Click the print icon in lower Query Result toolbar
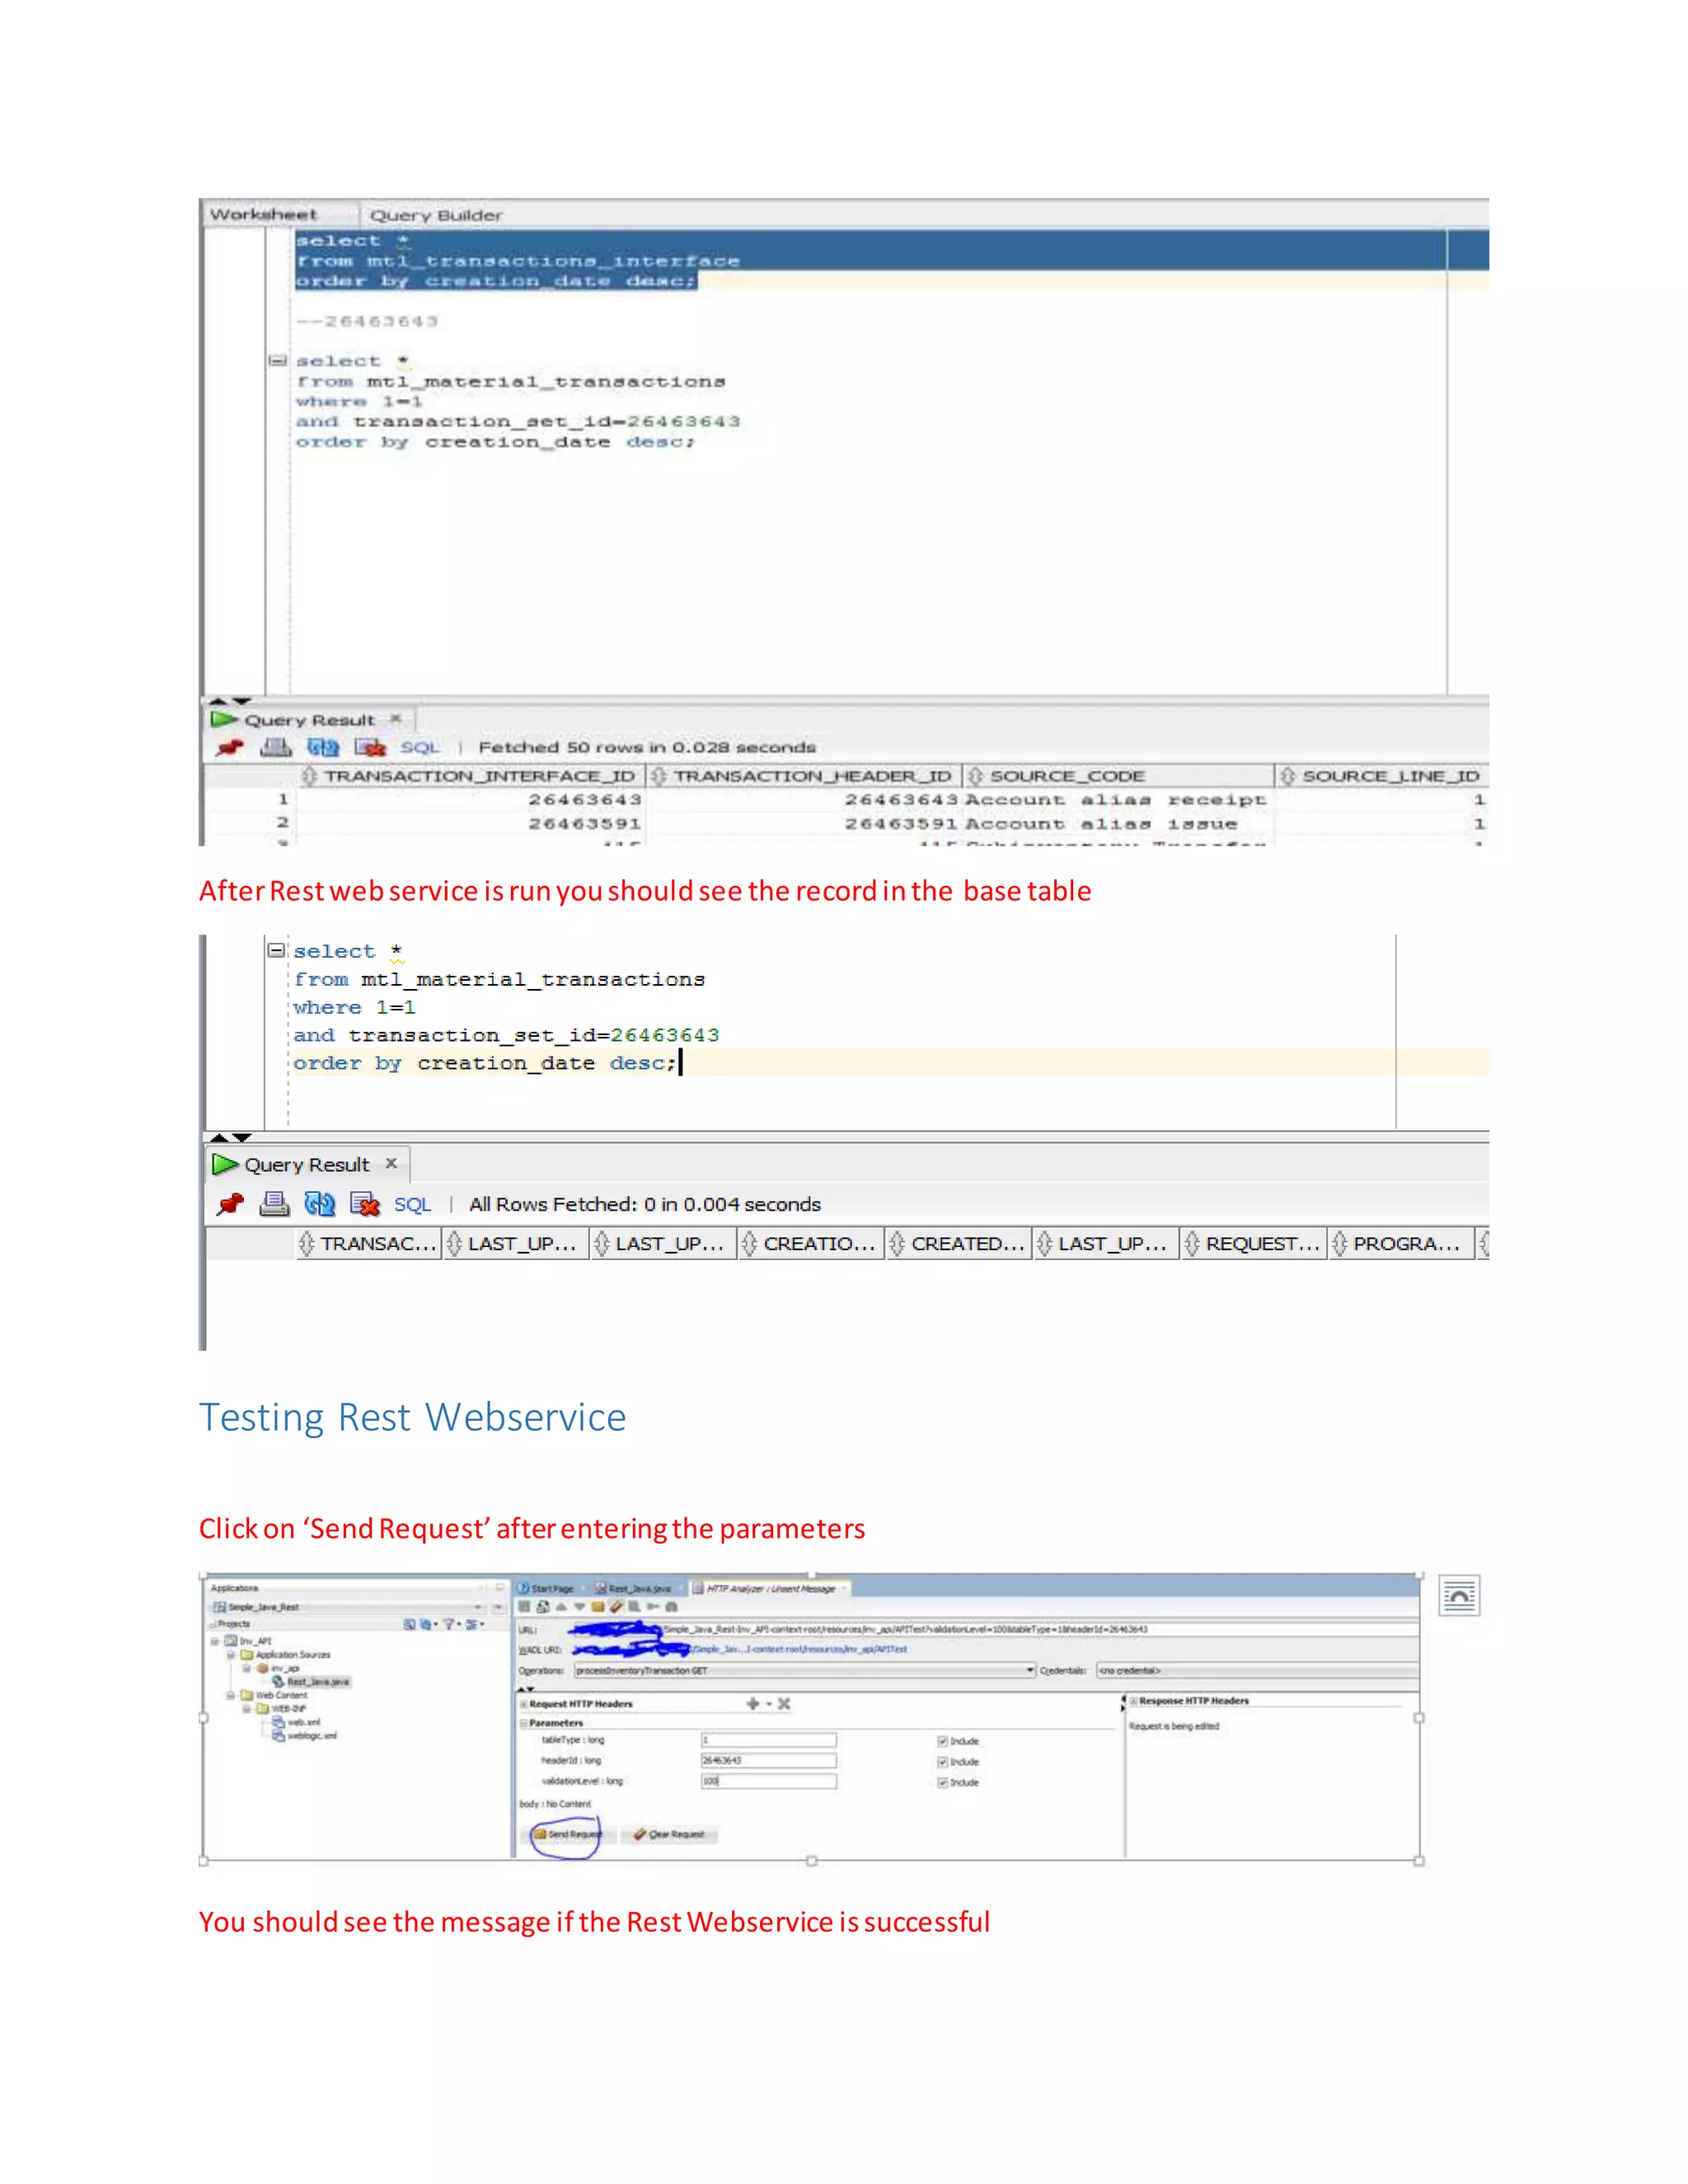The width and height of the screenshot is (1688, 2184). coord(274,1204)
